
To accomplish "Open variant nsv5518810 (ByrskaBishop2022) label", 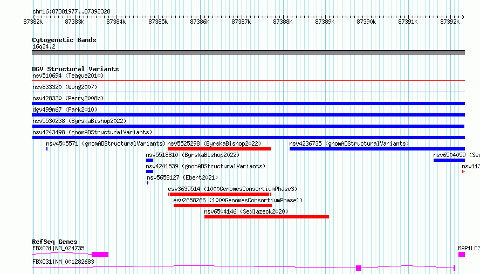I will [193, 155].
